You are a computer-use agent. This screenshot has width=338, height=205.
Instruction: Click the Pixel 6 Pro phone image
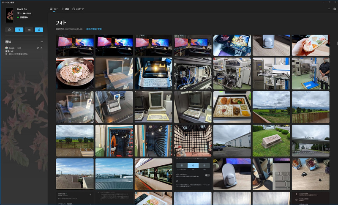[9, 15]
